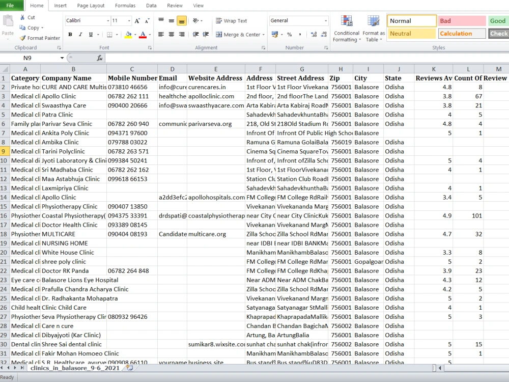Click the Cut scissors icon
Image resolution: width=509 pixels, height=382 pixels.
tap(22, 17)
